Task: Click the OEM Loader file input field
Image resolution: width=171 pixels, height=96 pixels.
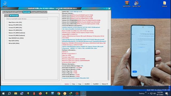Action: (x=27, y=19)
